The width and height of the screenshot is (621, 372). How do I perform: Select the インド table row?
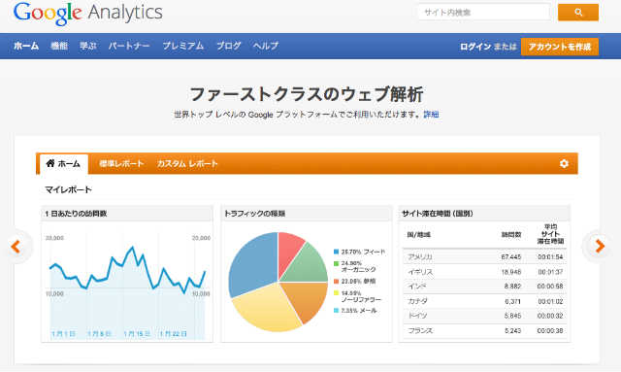pos(485,287)
